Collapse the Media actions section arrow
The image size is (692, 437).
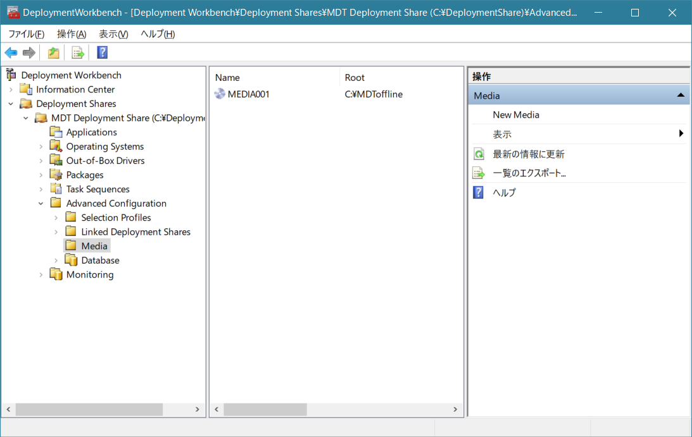pos(681,95)
